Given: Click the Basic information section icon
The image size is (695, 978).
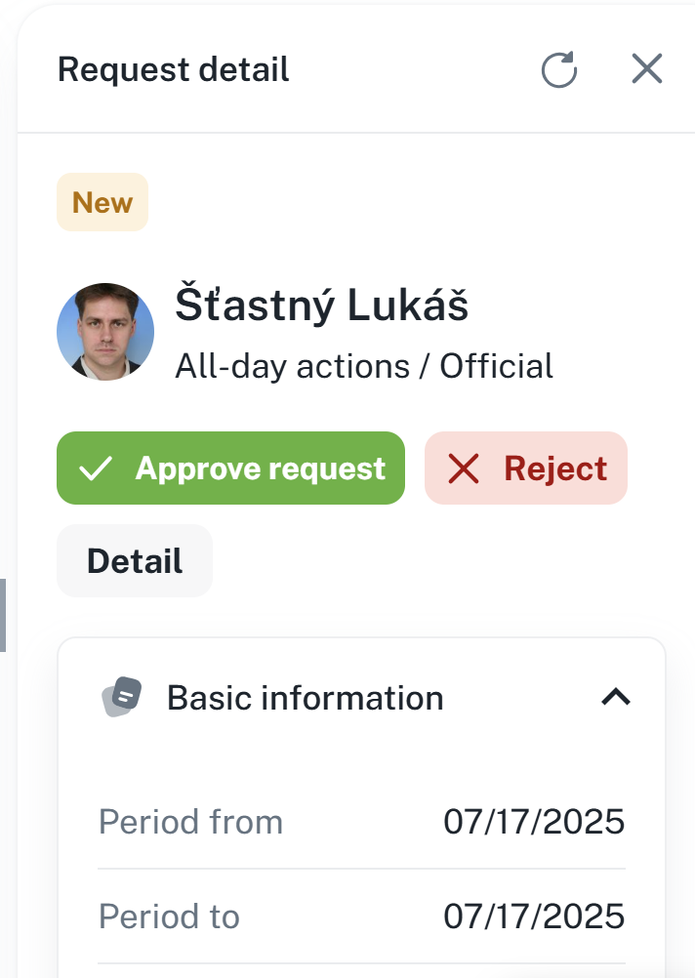Looking at the screenshot, I should click(122, 698).
